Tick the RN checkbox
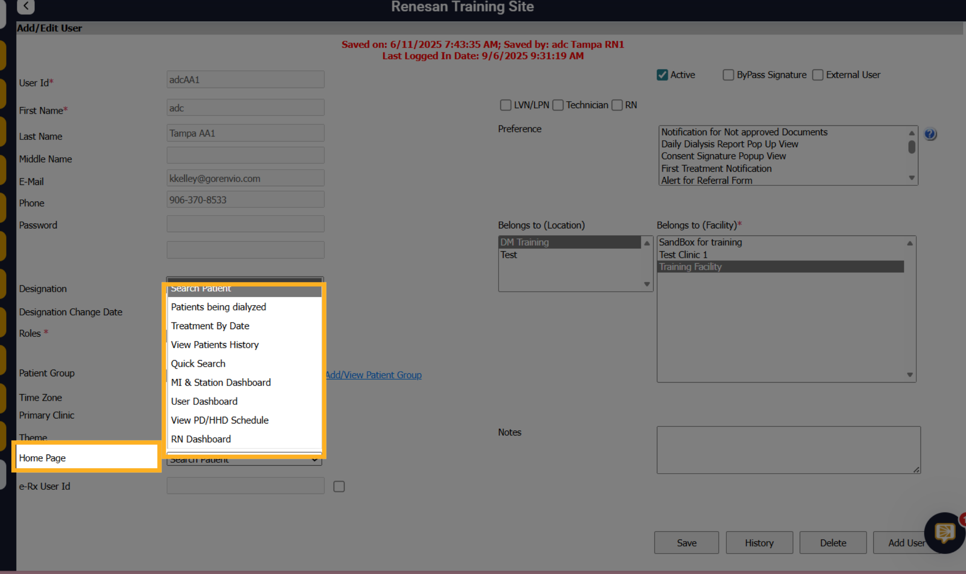 617,105
